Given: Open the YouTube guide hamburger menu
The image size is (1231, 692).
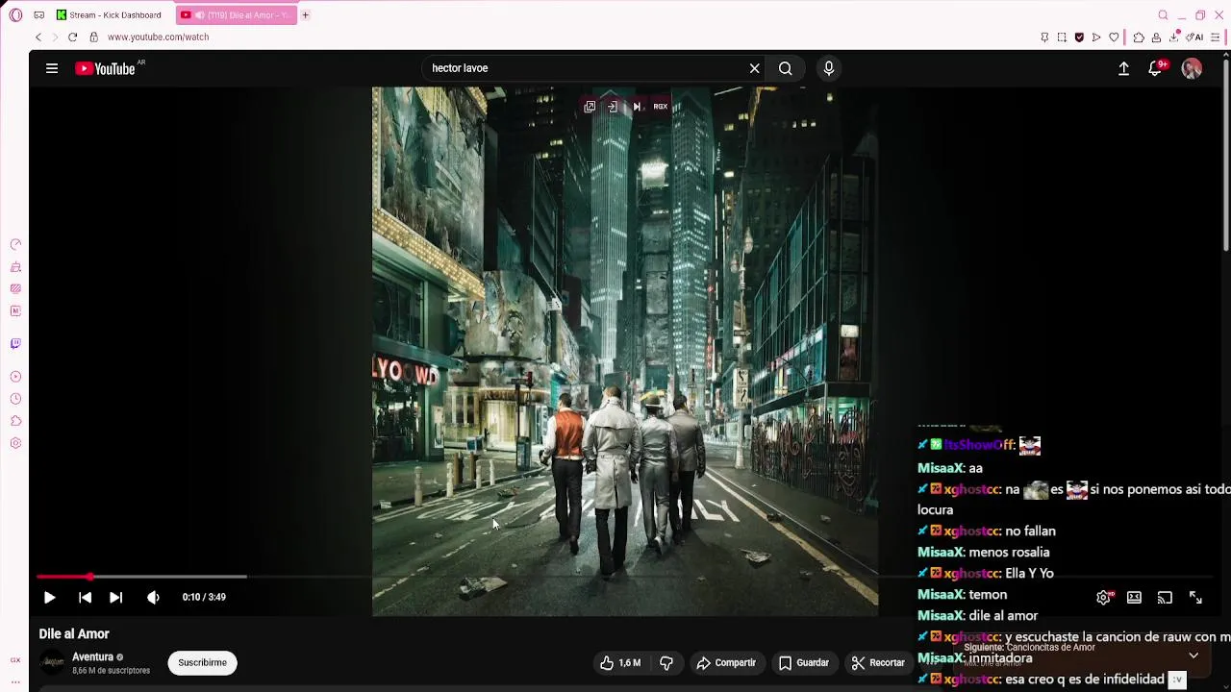Looking at the screenshot, I should click(x=52, y=68).
